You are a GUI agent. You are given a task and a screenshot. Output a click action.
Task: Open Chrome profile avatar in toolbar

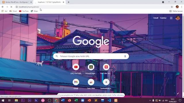[177, 7]
